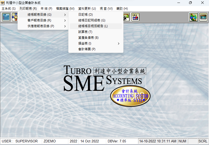Open the 主系統 (S) menu
209x145 pixels.
point(9,9)
